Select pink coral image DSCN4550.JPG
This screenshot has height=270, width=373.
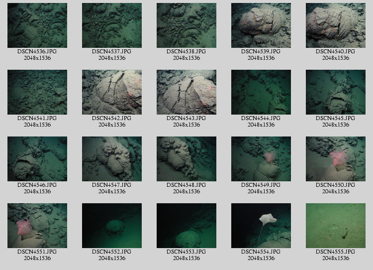coord(336,159)
